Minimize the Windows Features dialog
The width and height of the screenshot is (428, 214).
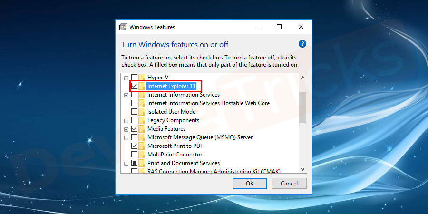click(258, 27)
